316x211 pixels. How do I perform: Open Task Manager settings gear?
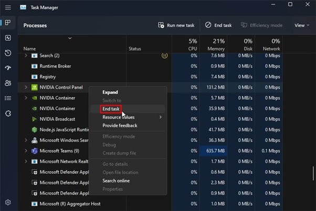point(8,202)
